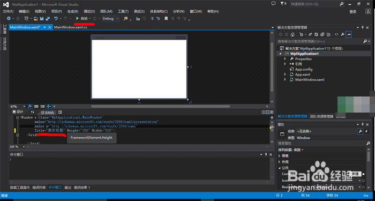Toggle the fx effects button in designer
Viewport: 375px width, 201px height.
click(x=30, y=106)
